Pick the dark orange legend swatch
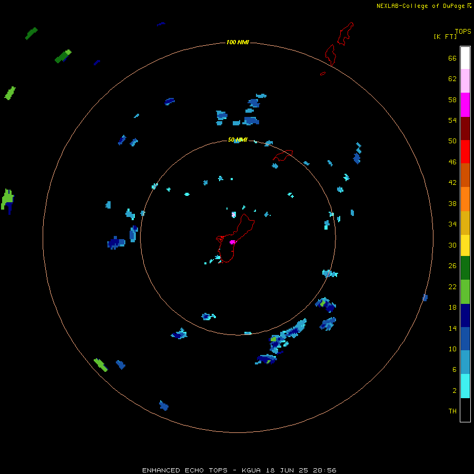The width and height of the screenshot is (474, 474). click(x=465, y=175)
